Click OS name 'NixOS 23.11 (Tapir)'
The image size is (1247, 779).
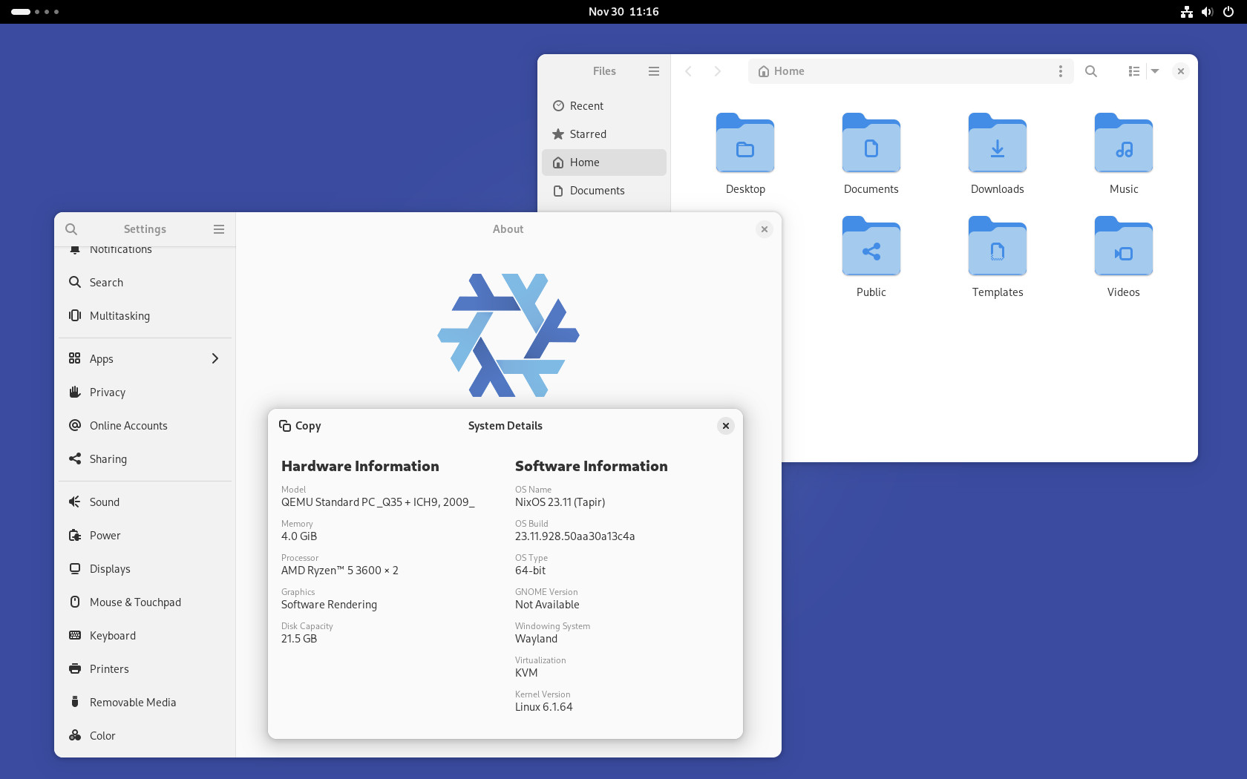[560, 502]
